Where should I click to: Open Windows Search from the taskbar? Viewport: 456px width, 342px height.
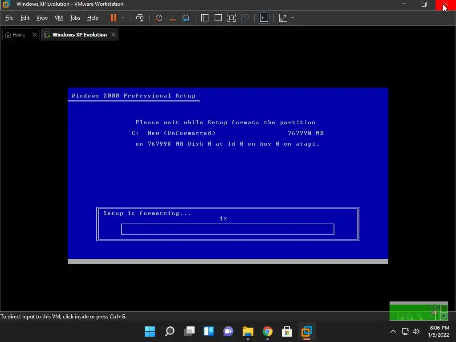coord(170,331)
